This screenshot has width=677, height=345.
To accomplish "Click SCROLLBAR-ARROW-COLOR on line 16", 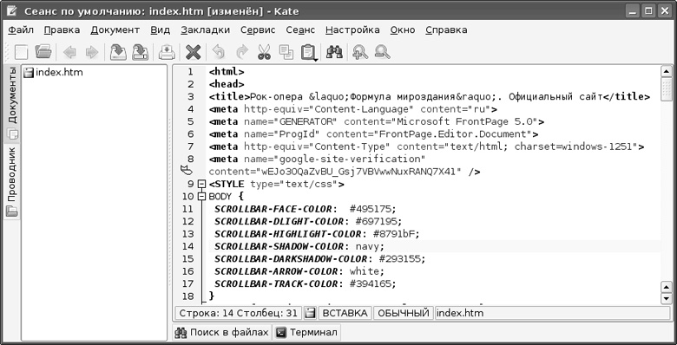I will (x=276, y=271).
